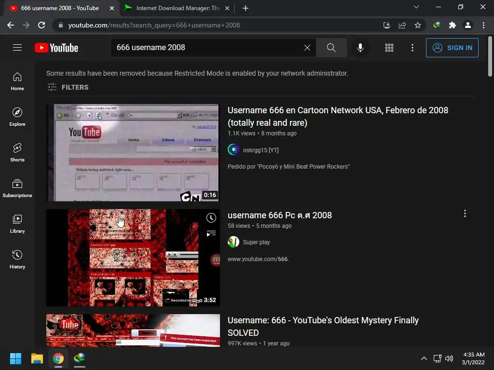Go to Home in the sidebar
This screenshot has height=370, width=494.
coord(17,81)
